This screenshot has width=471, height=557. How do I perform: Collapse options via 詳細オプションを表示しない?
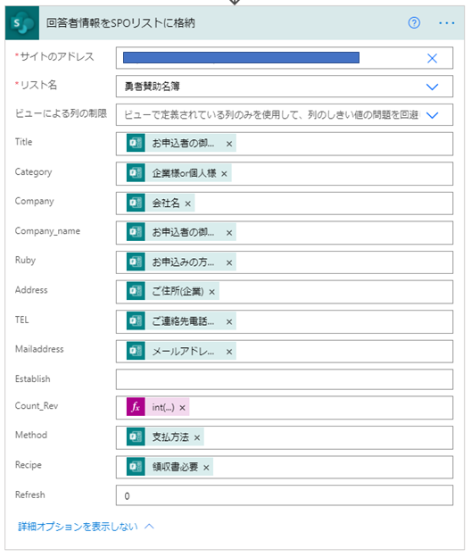[x=86, y=526]
